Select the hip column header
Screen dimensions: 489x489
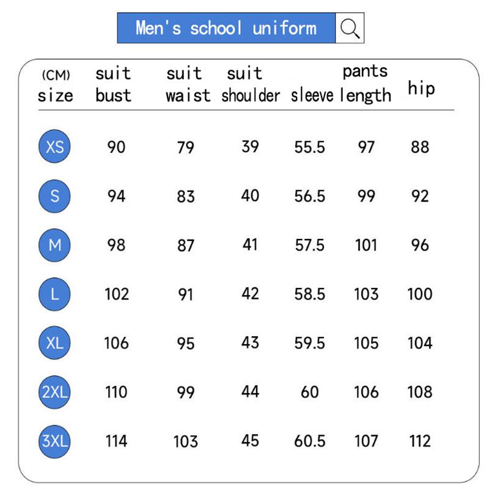click(x=421, y=89)
